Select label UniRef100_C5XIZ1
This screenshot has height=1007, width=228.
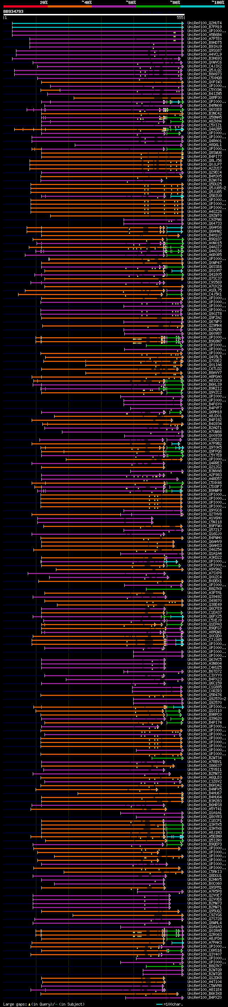[204, 125]
